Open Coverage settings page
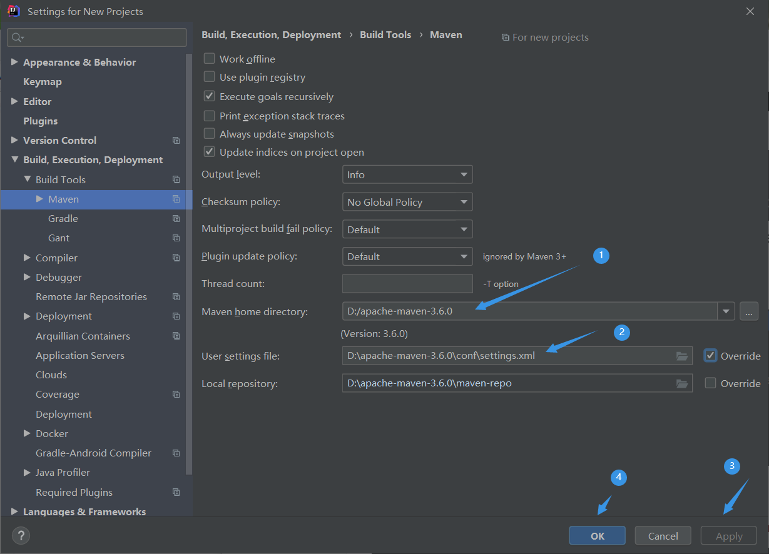This screenshot has height=554, width=769. (x=58, y=395)
